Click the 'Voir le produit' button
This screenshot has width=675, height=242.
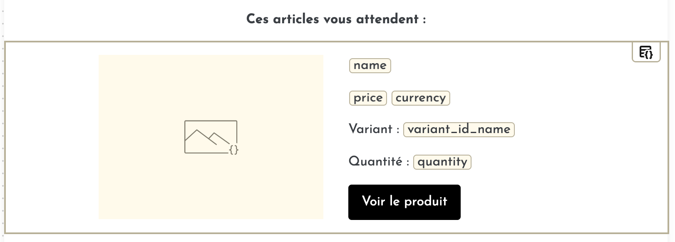coord(404,202)
